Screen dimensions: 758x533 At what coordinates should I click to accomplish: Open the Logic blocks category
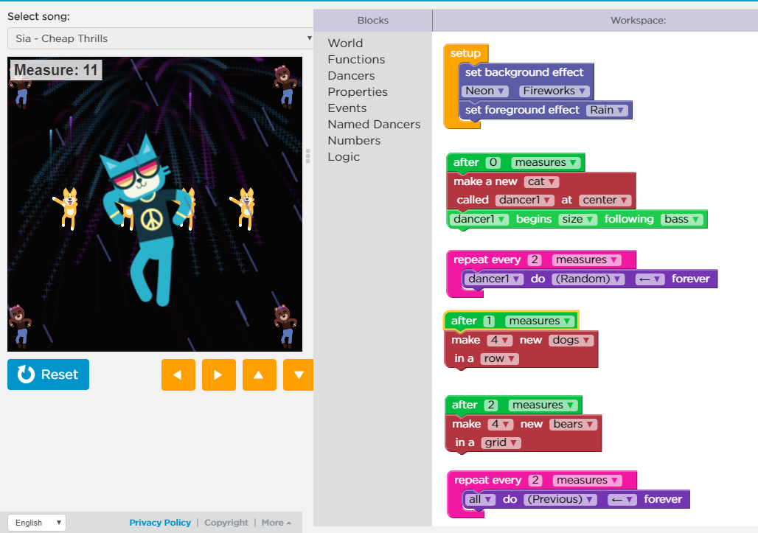(344, 156)
